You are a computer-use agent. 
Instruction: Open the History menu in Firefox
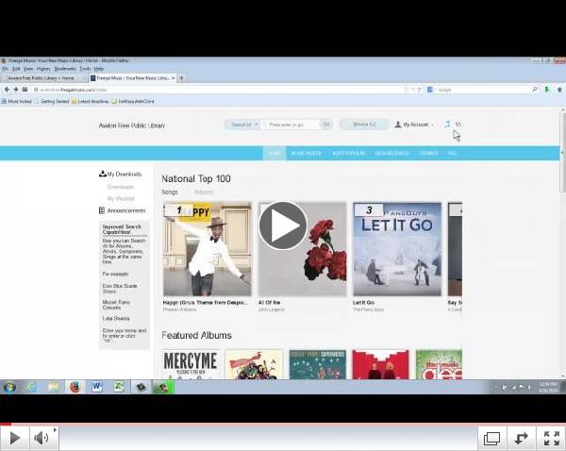43,69
